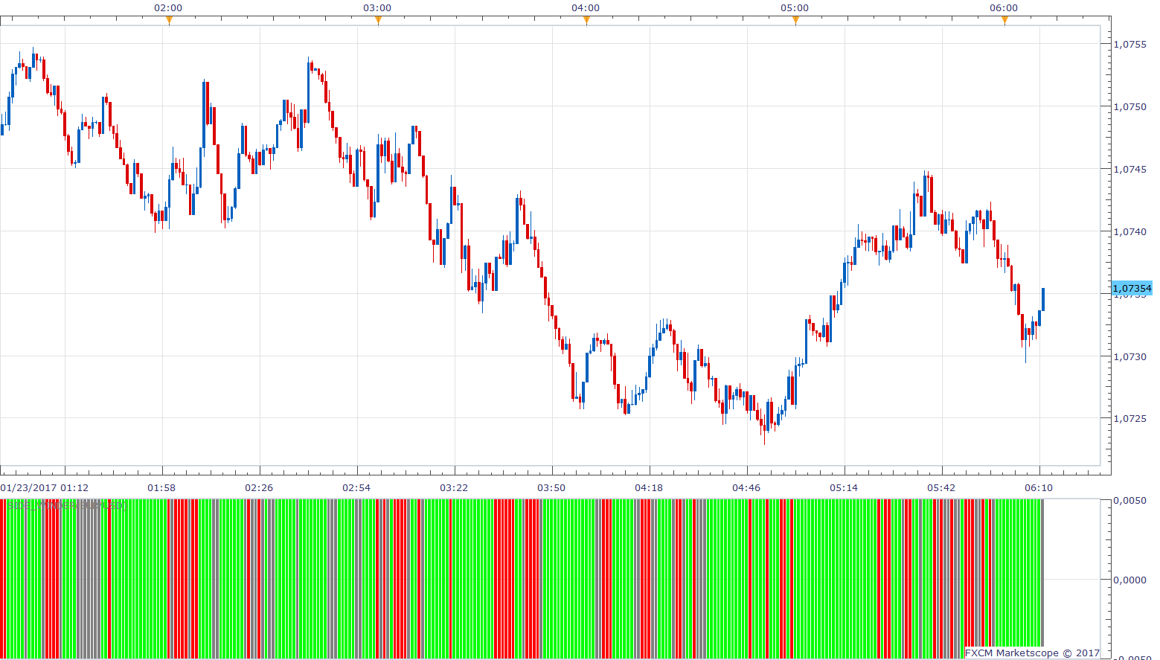
Task: Click the 06:10 time axis label
Action: [x=1039, y=487]
